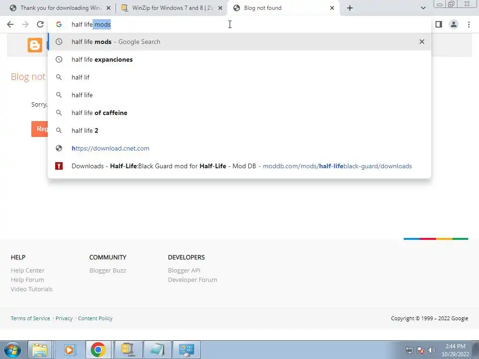Open the Help Center link
479x359 pixels.
pos(28,271)
